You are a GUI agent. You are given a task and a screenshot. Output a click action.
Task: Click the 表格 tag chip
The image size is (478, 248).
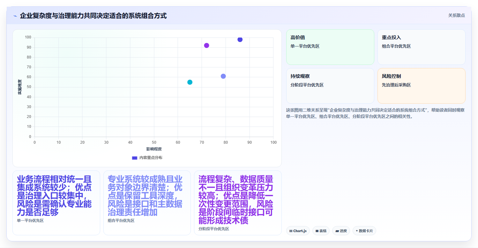(321, 231)
